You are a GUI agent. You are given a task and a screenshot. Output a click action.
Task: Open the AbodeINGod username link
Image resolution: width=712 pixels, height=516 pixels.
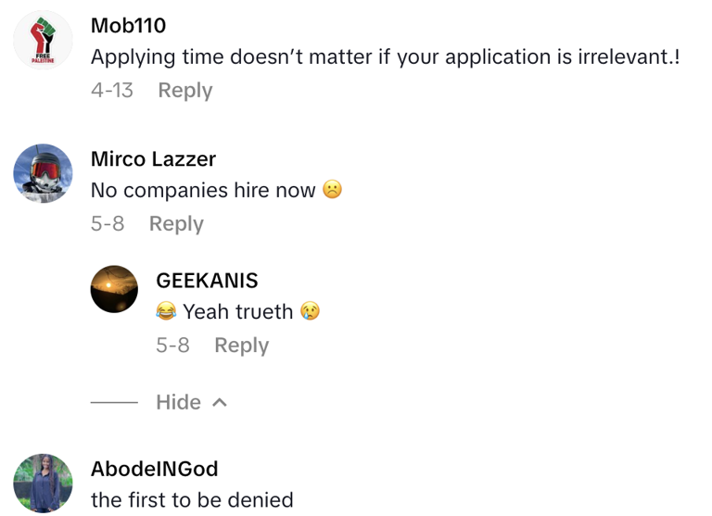point(154,469)
